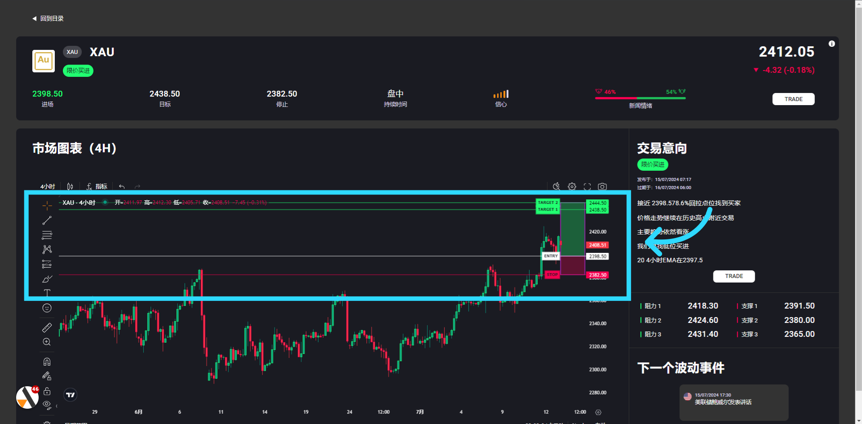This screenshot has height=424, width=862.
Task: Select the trend line drawing tool
Action: 47,221
